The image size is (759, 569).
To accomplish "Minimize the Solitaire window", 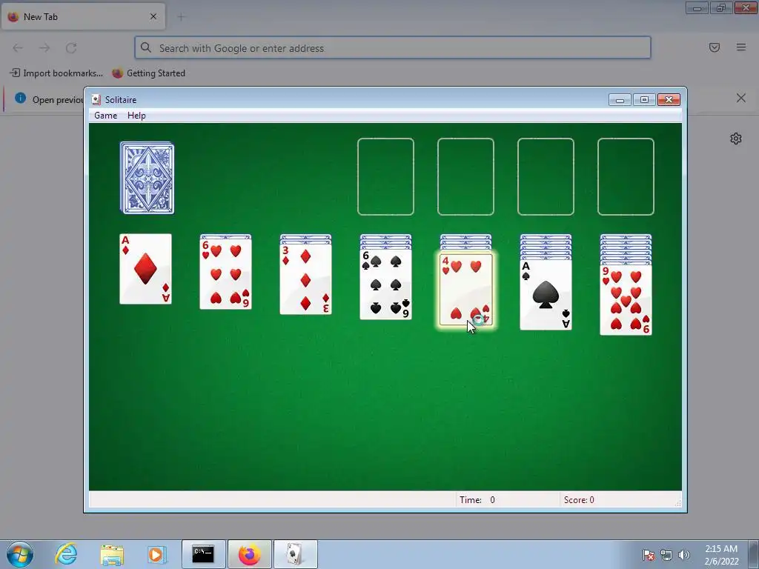I will [x=620, y=100].
